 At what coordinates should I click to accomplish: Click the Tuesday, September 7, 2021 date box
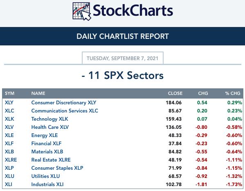tap(123, 58)
